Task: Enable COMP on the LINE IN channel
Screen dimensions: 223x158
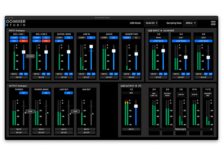Action: (x=82, y=38)
